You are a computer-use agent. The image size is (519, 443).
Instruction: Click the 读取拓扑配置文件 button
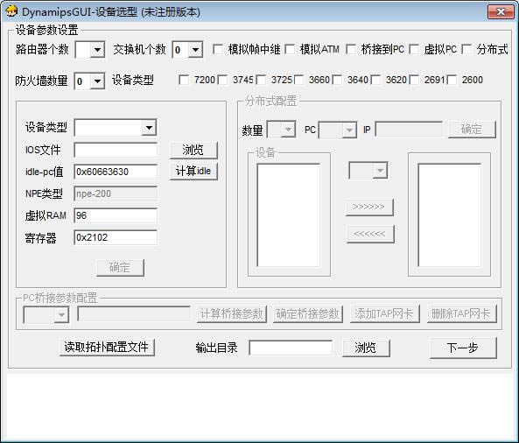coord(107,348)
